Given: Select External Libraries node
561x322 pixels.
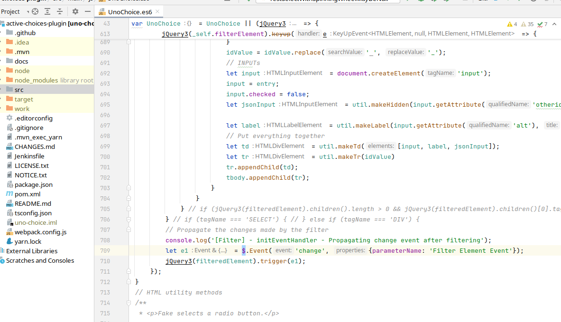Looking at the screenshot, I should (31, 251).
